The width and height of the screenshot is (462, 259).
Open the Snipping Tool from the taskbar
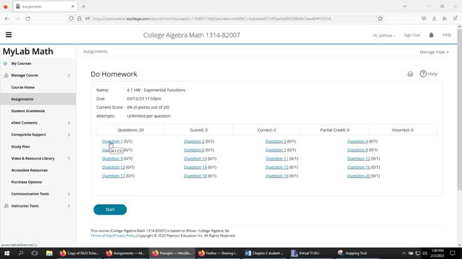coord(354,253)
